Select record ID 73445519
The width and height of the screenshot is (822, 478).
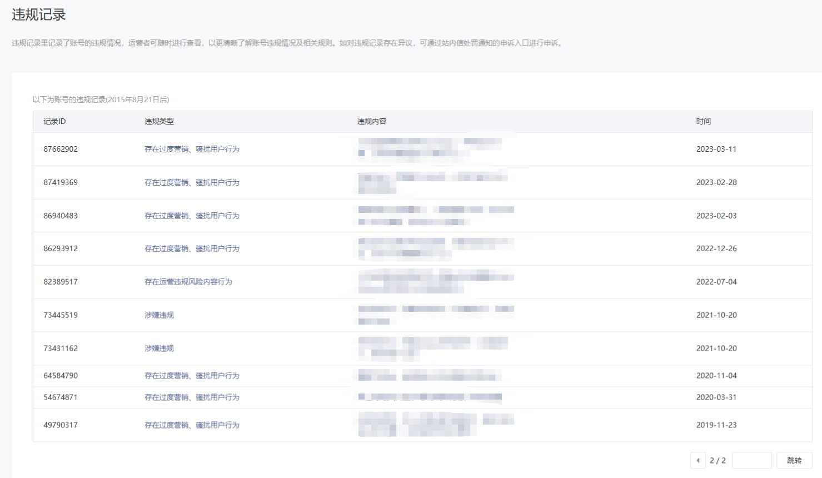(x=61, y=315)
